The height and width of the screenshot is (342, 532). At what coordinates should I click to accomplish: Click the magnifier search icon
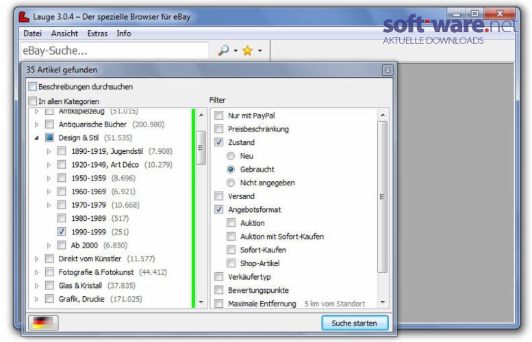coord(223,51)
